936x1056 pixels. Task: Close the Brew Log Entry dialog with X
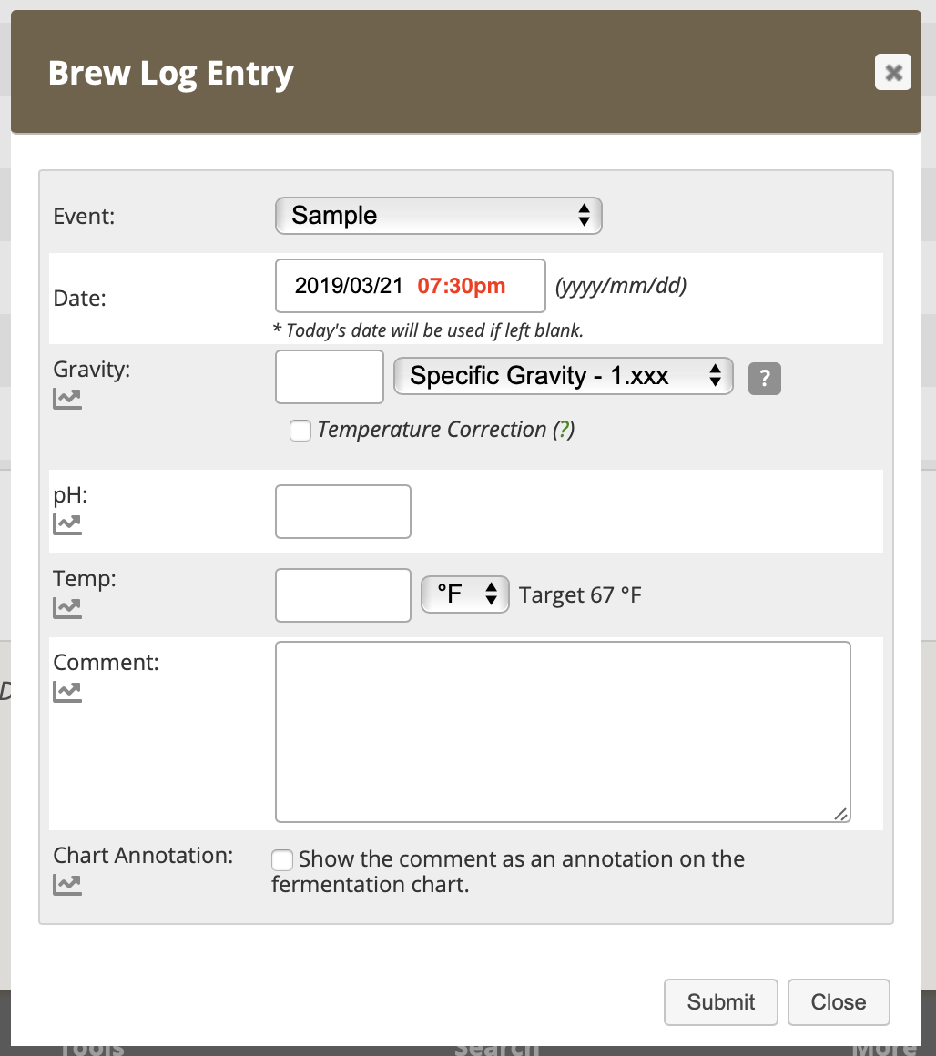point(893,72)
